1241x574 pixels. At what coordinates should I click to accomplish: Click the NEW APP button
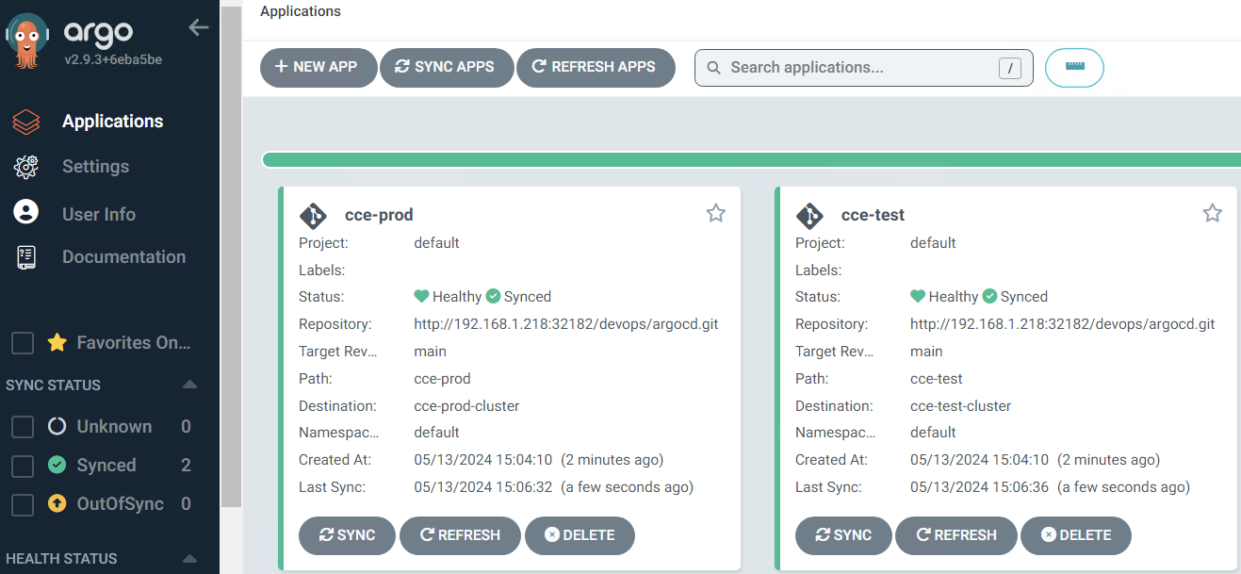318,67
